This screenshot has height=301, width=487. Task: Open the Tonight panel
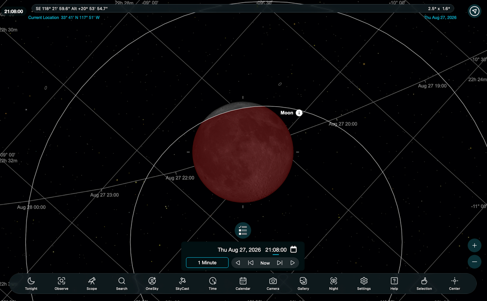[31, 284]
